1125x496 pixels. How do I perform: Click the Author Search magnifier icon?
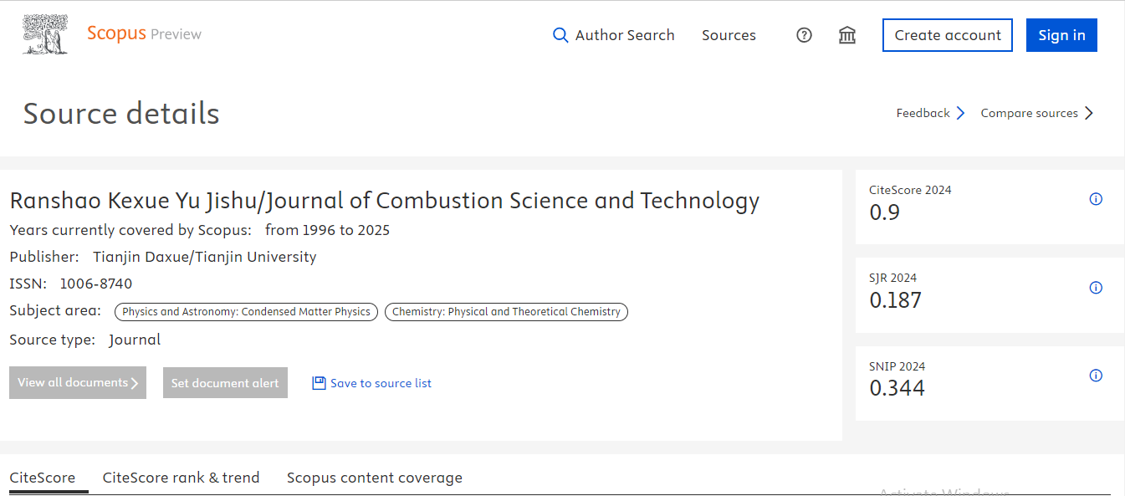[560, 35]
